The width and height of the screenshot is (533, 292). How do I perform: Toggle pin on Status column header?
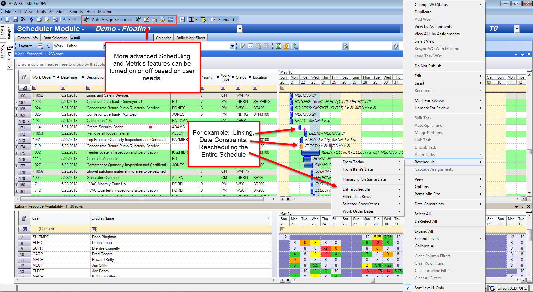pyautogui.click(x=250, y=77)
